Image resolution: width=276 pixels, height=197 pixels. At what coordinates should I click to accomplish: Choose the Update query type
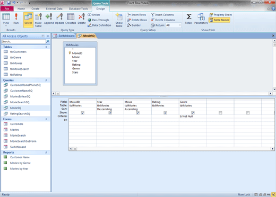pyautogui.click(x=59, y=19)
